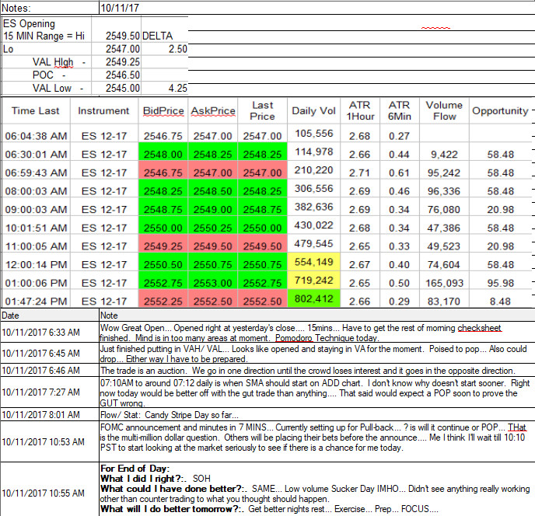Screen dimensions: 535x516
Task: Click green daily volume 802,412
Action: [313, 299]
